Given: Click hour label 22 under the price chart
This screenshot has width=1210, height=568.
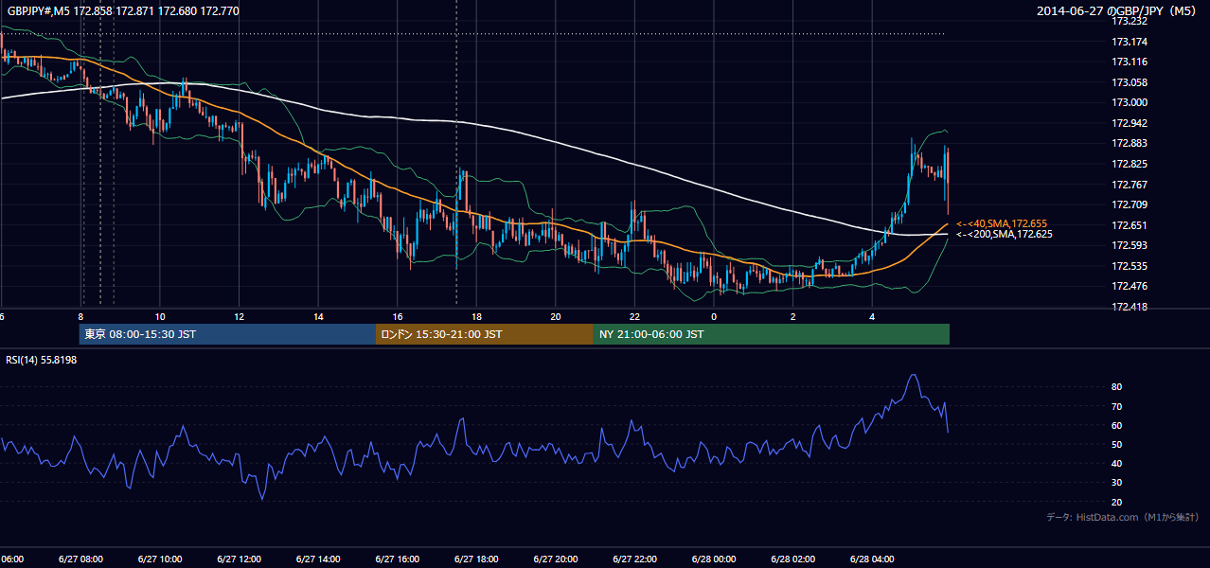Looking at the screenshot, I should 635,317.
